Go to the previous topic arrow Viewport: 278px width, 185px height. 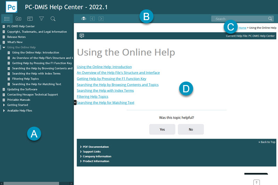[x=93, y=19]
